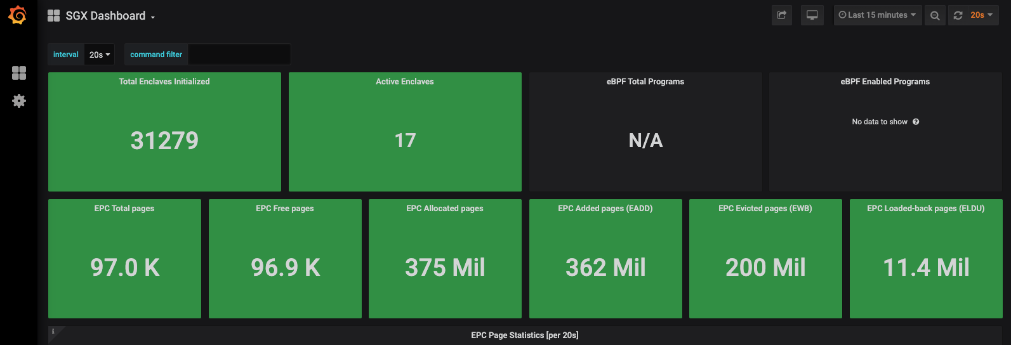Click the interval variable label
The image size is (1011, 345).
tap(66, 55)
